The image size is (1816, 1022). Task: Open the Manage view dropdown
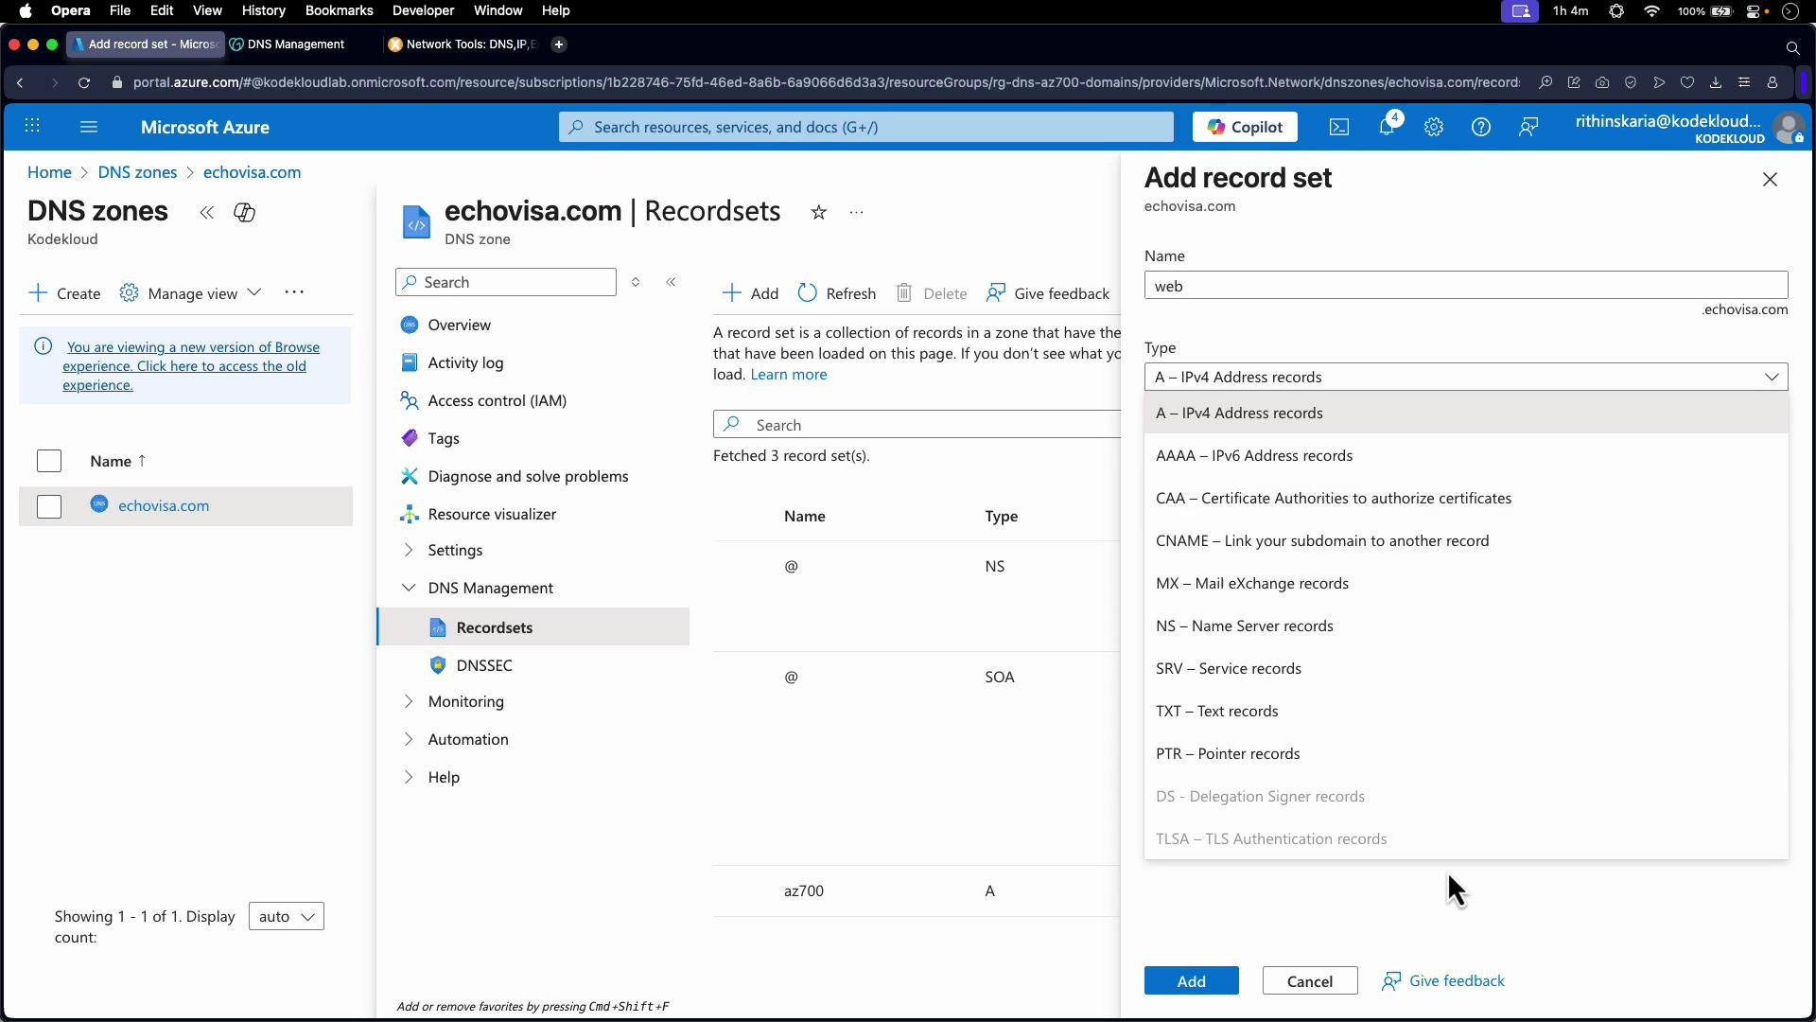tap(190, 293)
